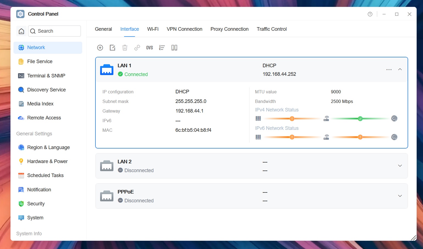Open Hardware & Power settings
Image resolution: width=423 pixels, height=249 pixels.
point(48,161)
